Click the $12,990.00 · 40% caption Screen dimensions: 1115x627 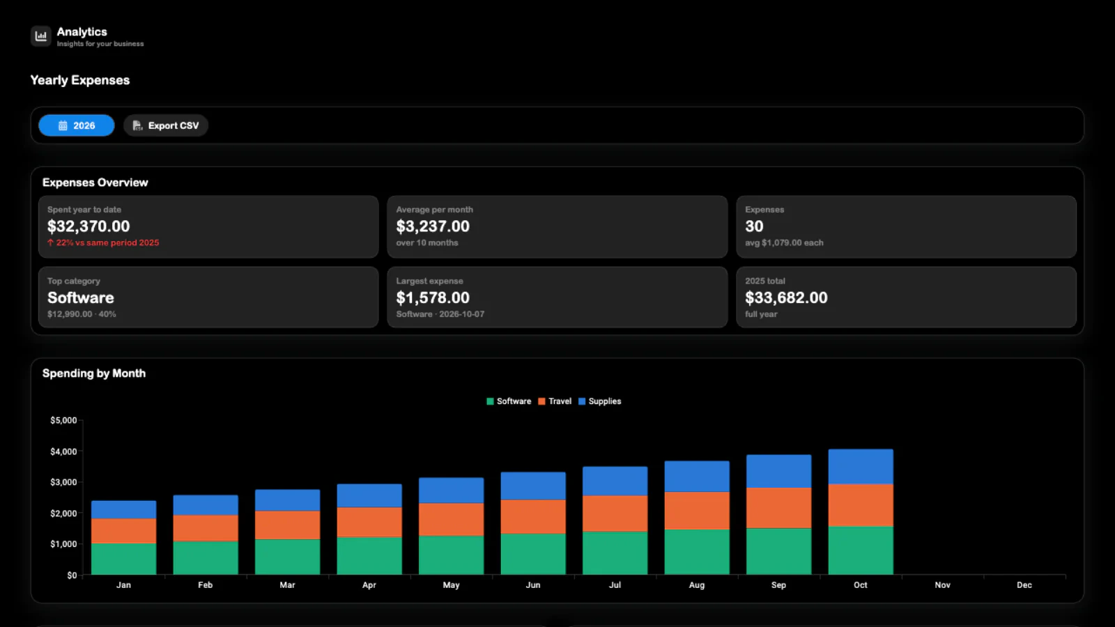[82, 314]
